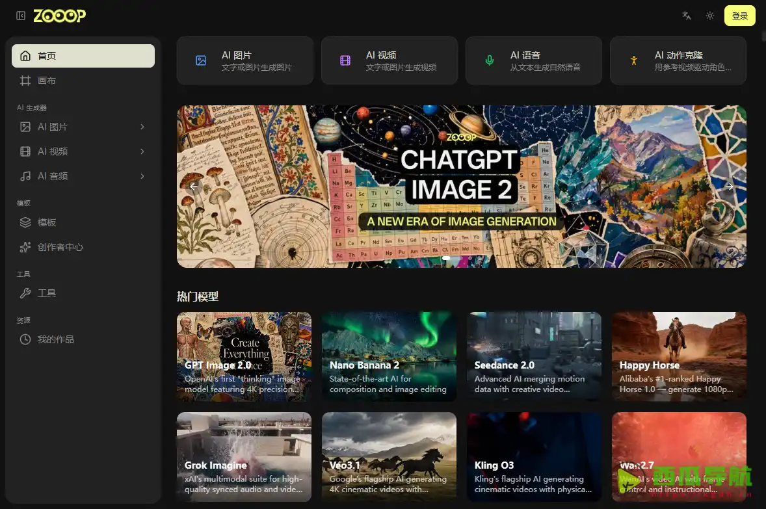
Task: Open the Kling O3 model card
Action: coord(534,457)
